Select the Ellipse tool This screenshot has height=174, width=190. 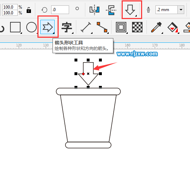pyautogui.click(x=31, y=27)
